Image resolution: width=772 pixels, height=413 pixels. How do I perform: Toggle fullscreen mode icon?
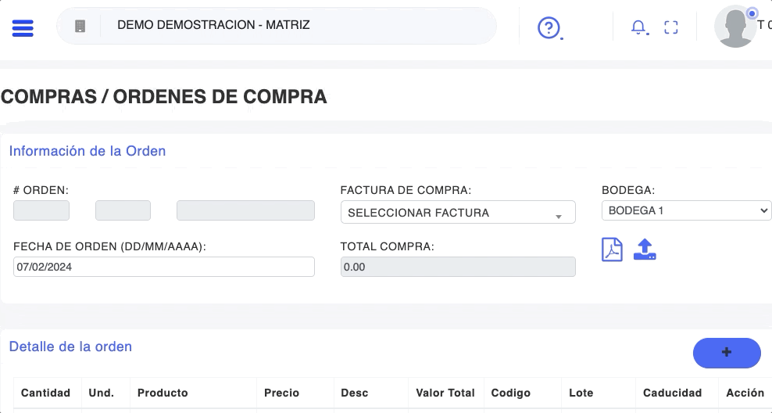pyautogui.click(x=670, y=27)
